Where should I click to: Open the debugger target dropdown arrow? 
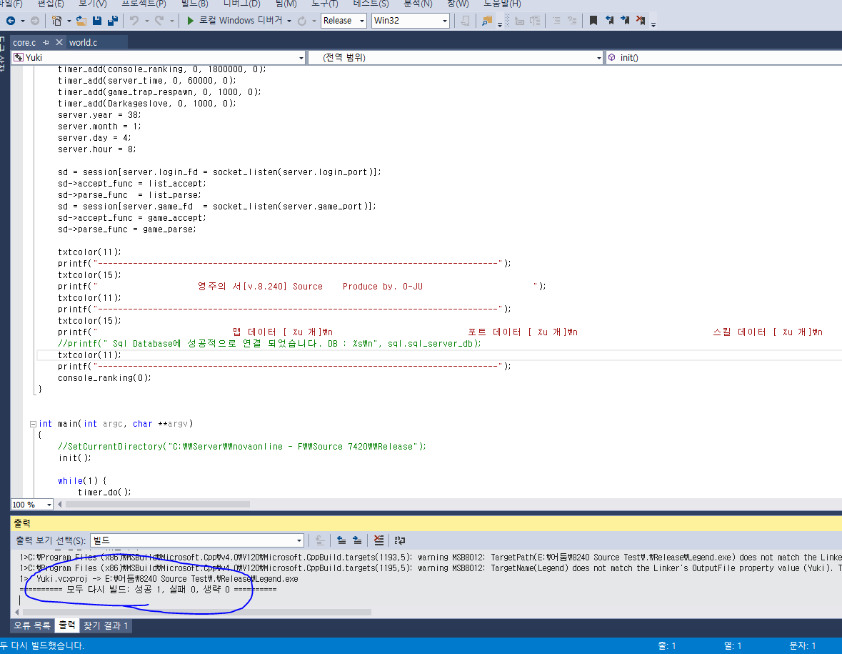tap(289, 21)
